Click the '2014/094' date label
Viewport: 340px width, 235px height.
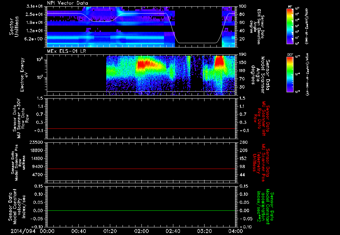point(23,231)
